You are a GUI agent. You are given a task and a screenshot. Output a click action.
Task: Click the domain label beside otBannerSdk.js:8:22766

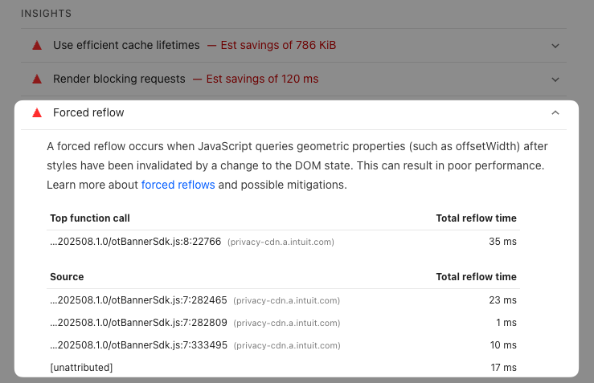pos(281,242)
